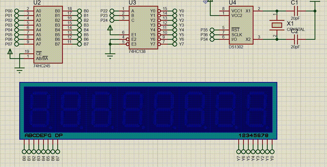327x167 pixels.
Task: Click the wire junction dot at U3 E2/E3
Action: click(x=110, y=44)
